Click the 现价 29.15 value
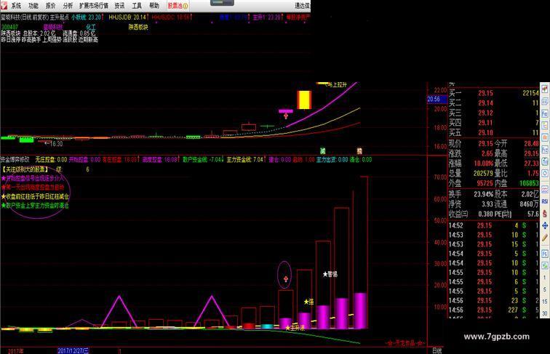 click(x=485, y=144)
